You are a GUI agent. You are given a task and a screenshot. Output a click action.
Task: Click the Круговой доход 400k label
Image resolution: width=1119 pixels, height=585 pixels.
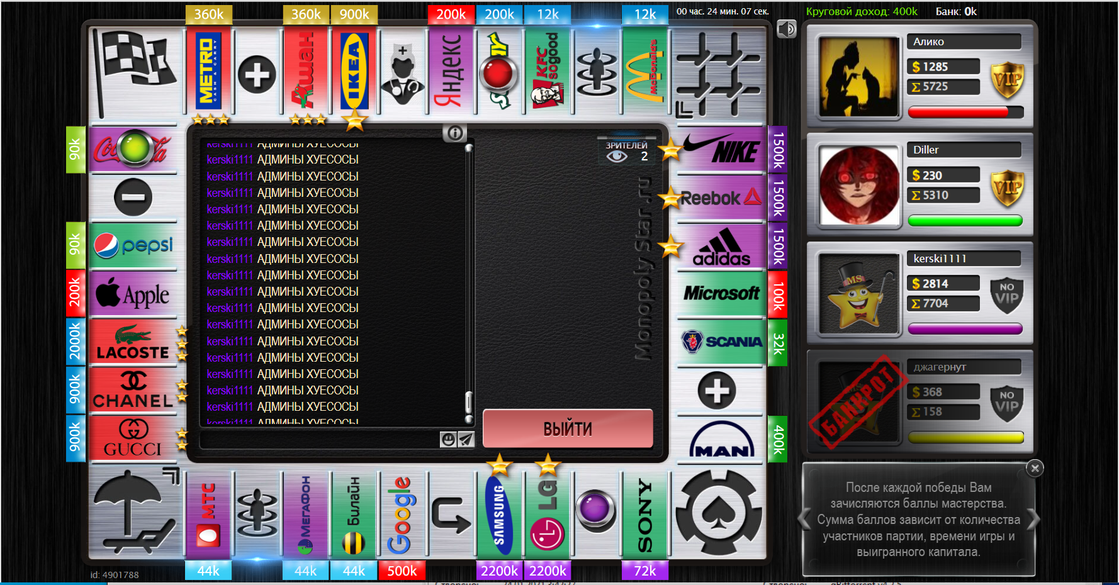pos(862,11)
